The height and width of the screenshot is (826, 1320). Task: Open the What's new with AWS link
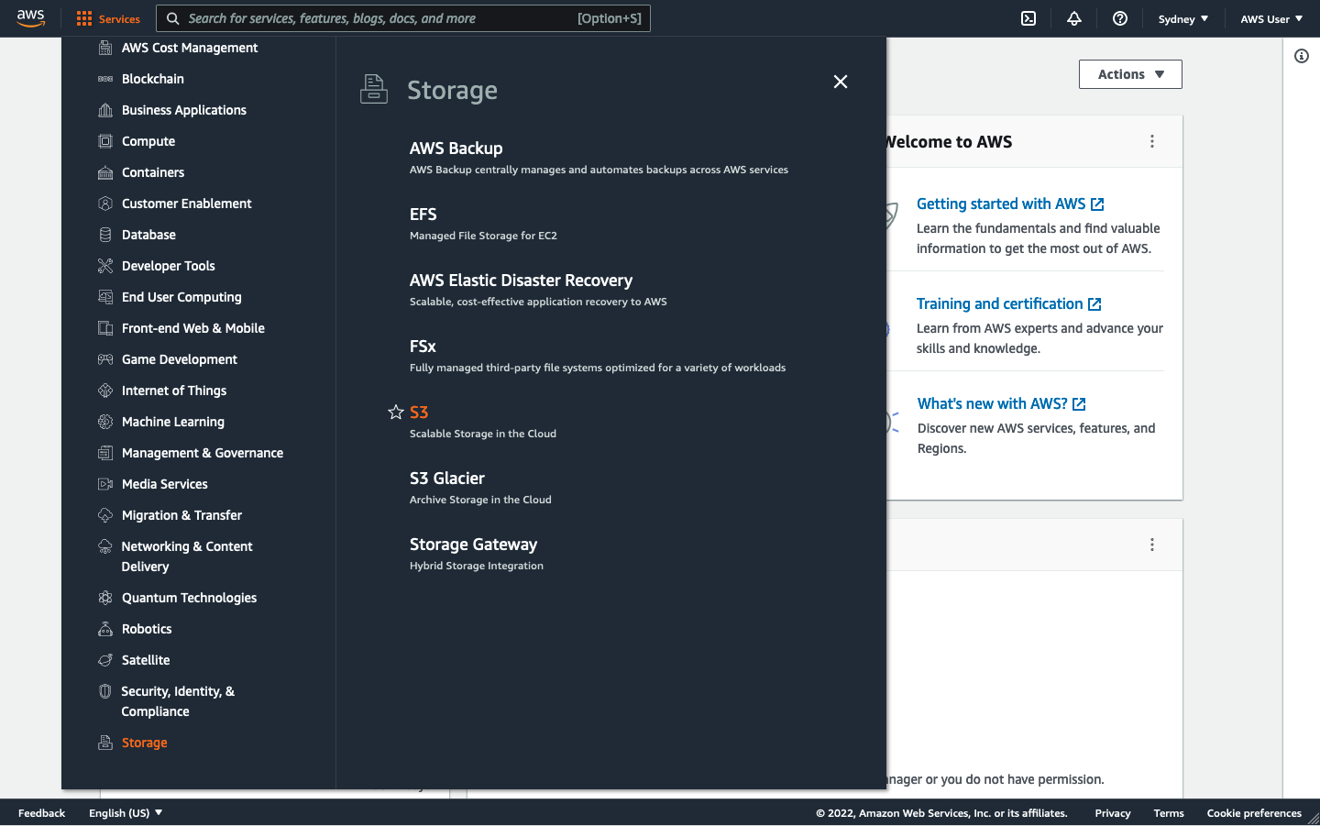coord(994,403)
